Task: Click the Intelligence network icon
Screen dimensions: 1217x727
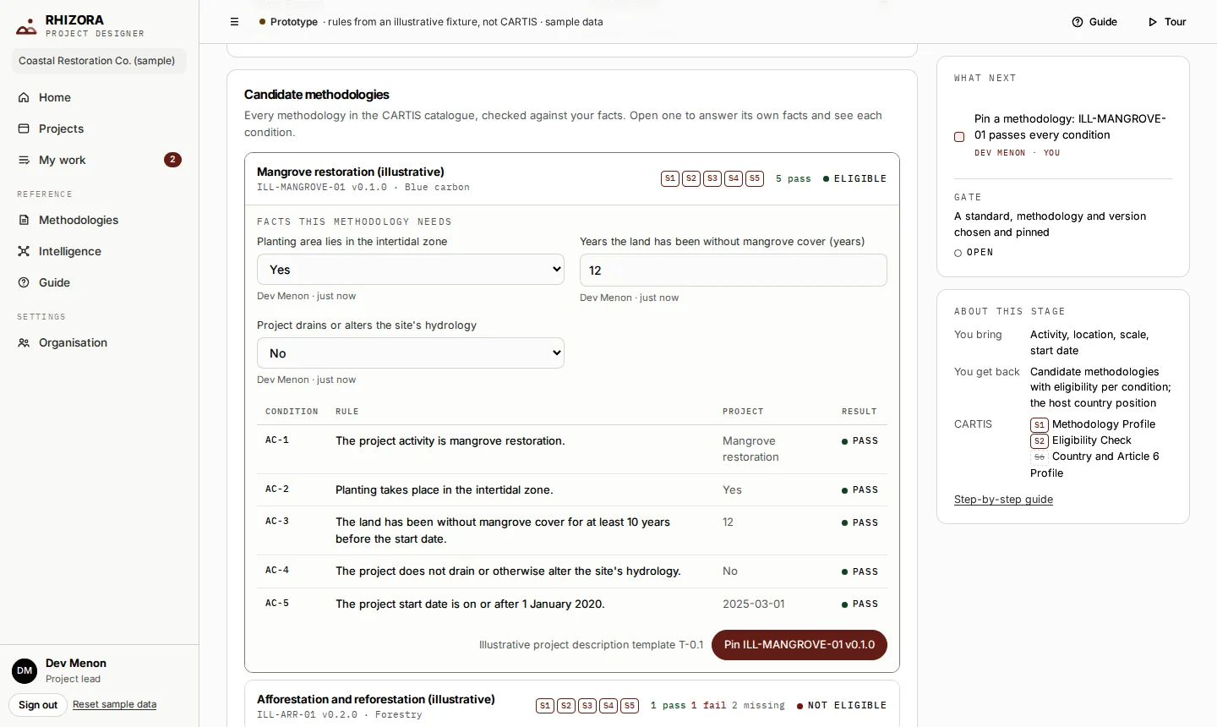Action: tap(24, 251)
